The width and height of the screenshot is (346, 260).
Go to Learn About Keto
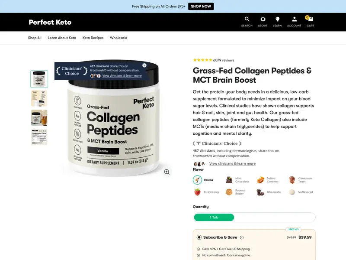[62, 38]
